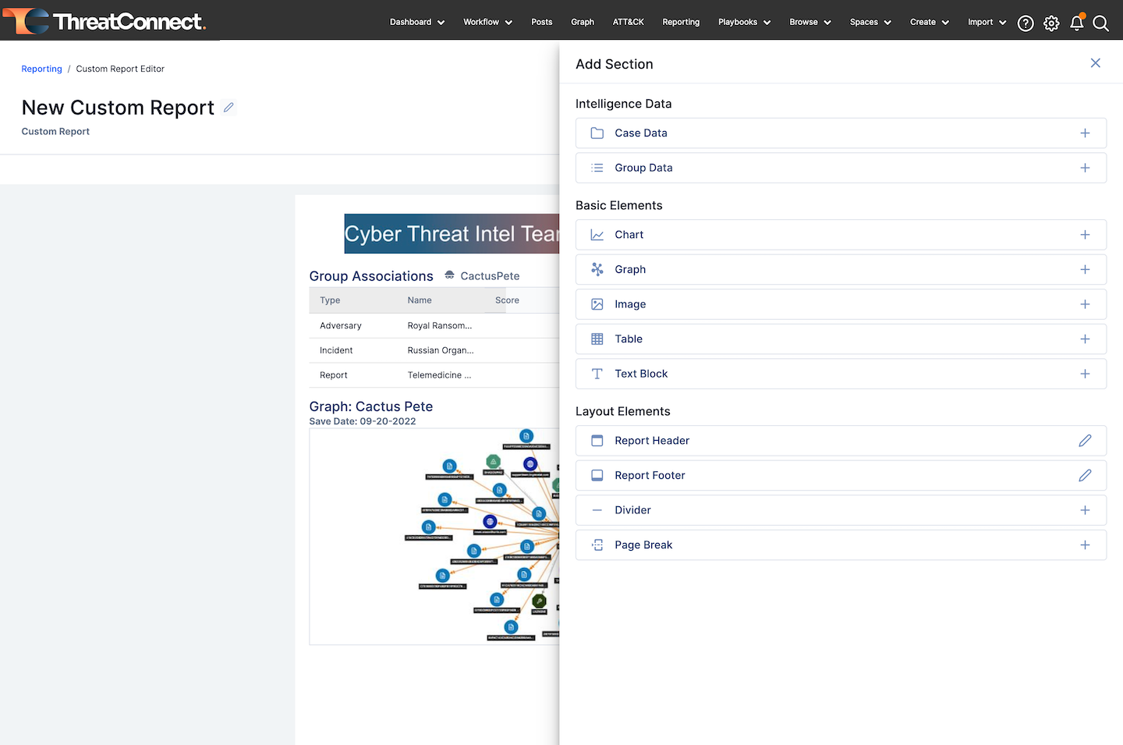Click the Group Associations heading

pyautogui.click(x=371, y=276)
